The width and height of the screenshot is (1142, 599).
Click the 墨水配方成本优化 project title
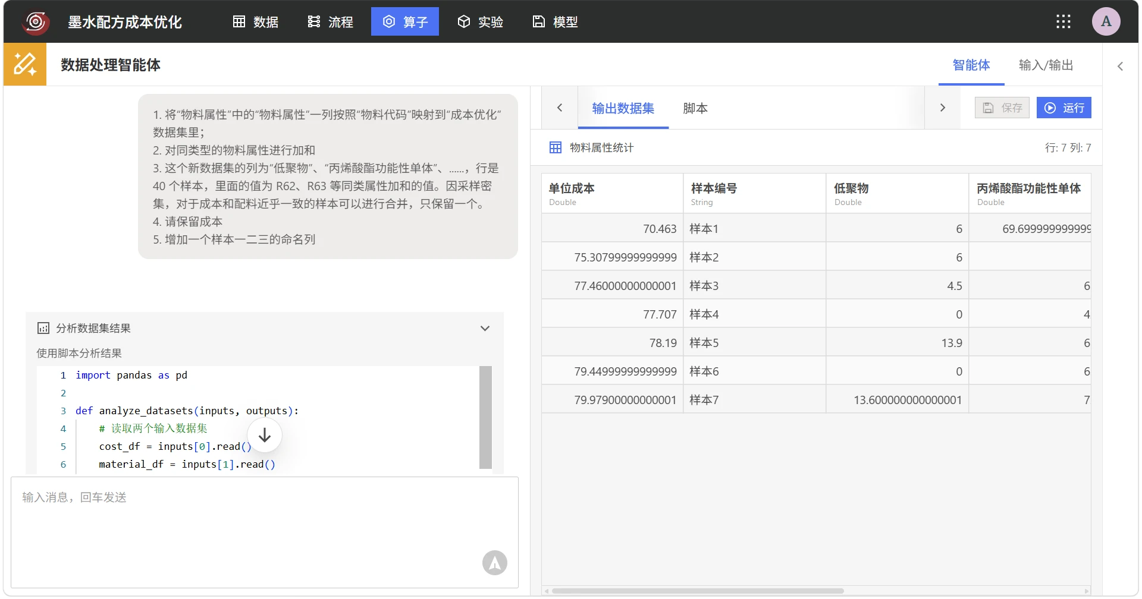[125, 22]
